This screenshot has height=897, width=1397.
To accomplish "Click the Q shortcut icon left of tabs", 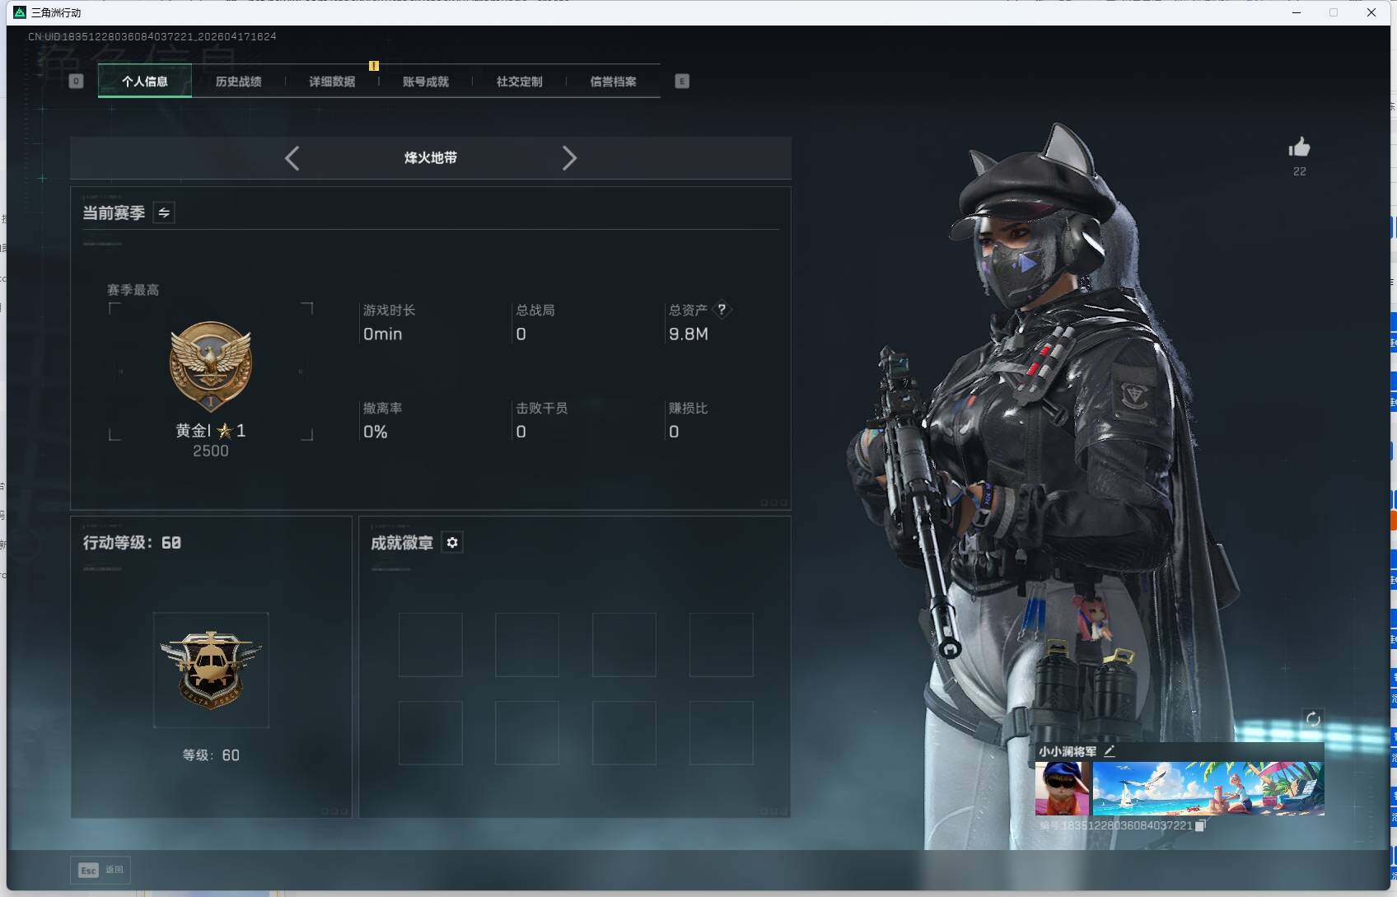I will 76,81.
